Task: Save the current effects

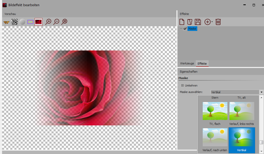Action: (x=198, y=22)
